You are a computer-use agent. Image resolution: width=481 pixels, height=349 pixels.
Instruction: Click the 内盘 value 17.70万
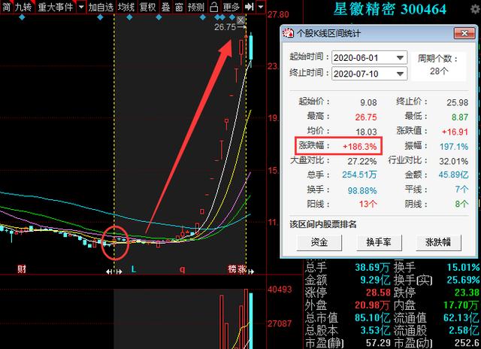(461, 305)
